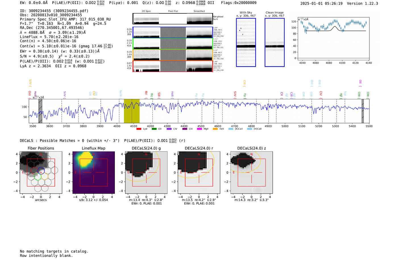Click the 'P(Lyα): 0.001' header value

[124, 3]
